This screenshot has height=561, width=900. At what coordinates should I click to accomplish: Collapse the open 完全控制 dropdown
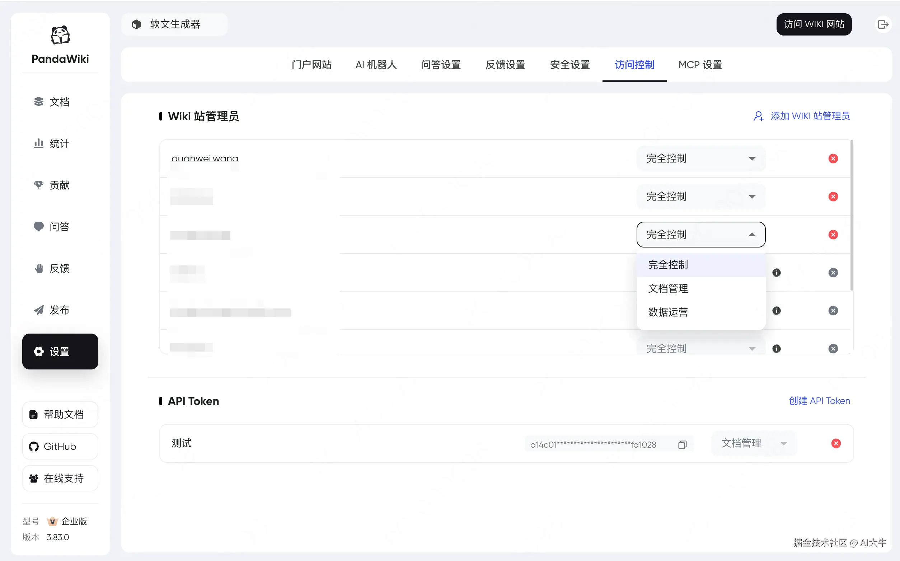coord(701,235)
